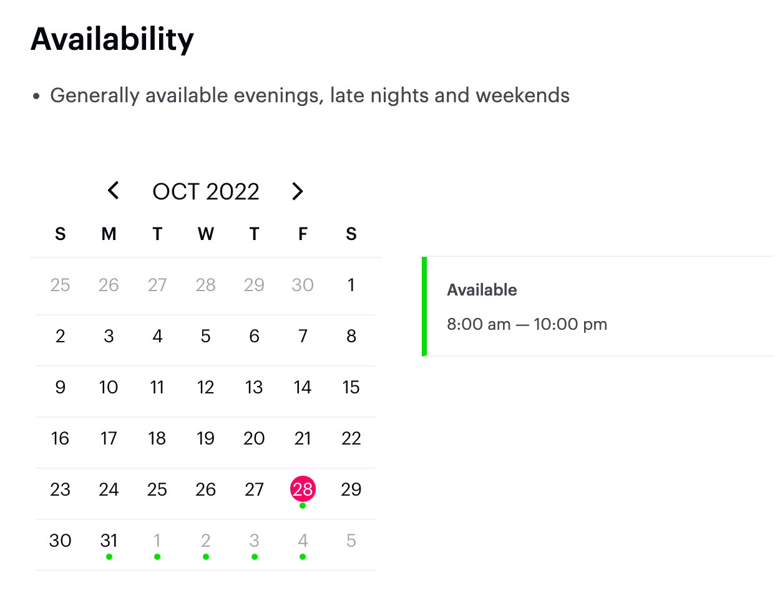
Task: Click the green dot under November 1
Action: click(x=157, y=556)
